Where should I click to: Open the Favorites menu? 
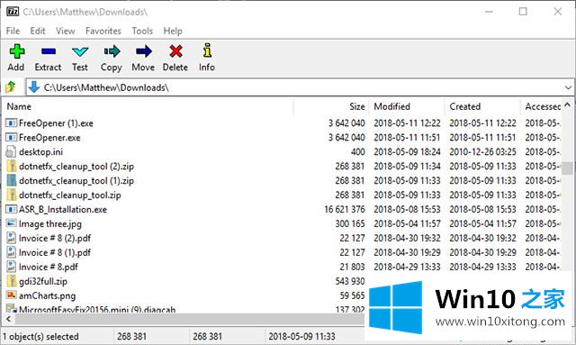103,31
